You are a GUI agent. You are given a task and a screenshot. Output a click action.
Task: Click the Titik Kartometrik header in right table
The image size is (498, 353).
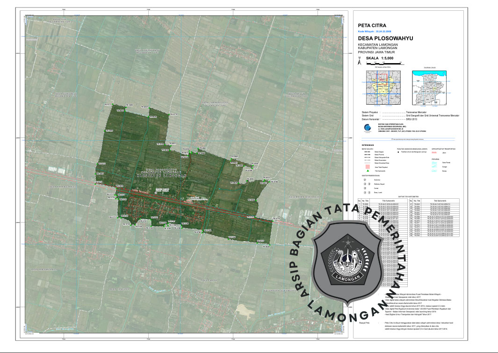(440, 201)
